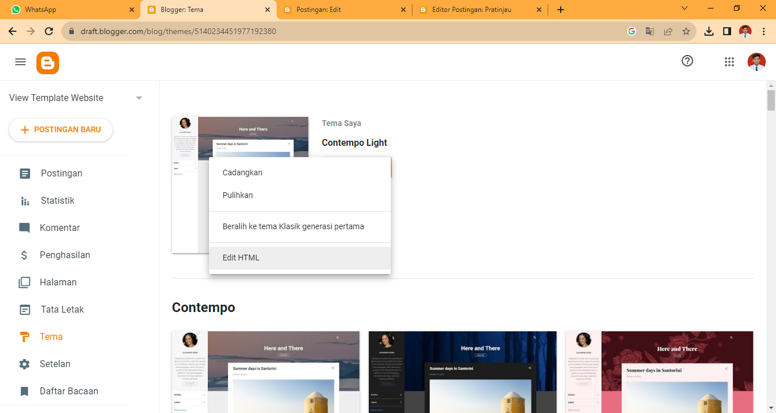The image size is (776, 413).
Task: Toggle the browser side panel icon
Action: pos(727,31)
